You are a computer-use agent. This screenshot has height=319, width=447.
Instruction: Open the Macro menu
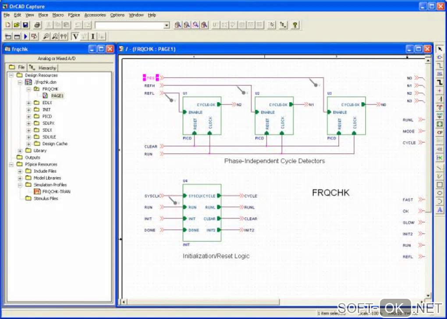(x=58, y=15)
